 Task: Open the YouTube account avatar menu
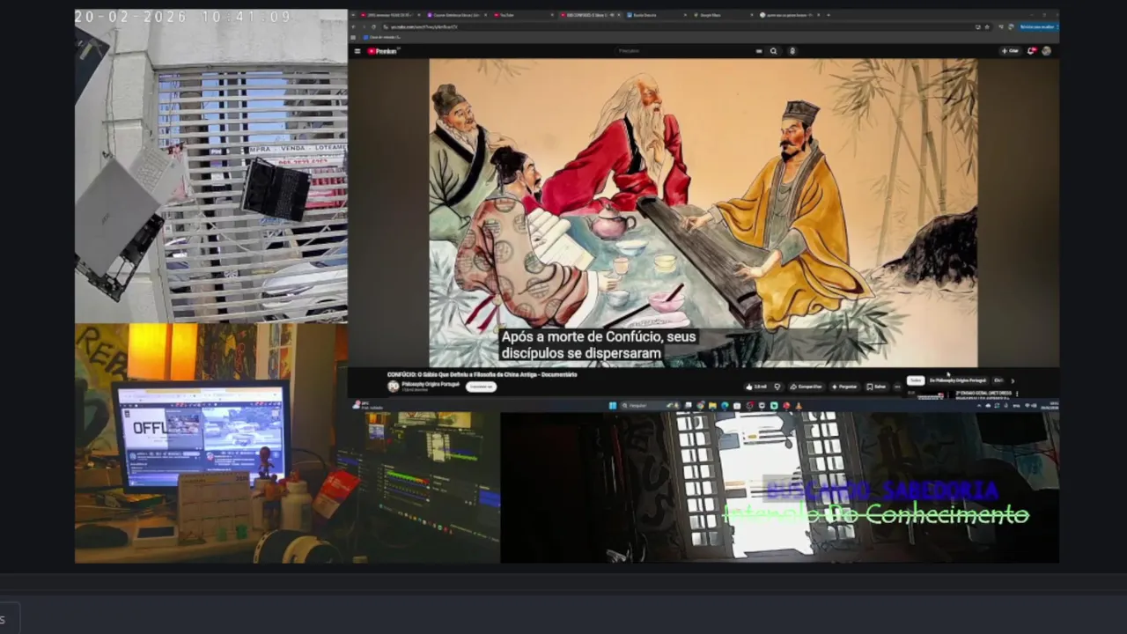[x=1046, y=51]
